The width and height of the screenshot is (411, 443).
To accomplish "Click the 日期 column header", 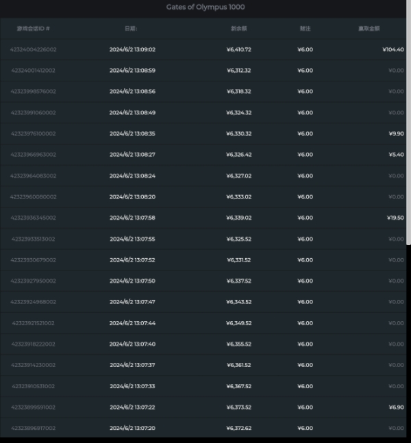I will (x=130, y=29).
